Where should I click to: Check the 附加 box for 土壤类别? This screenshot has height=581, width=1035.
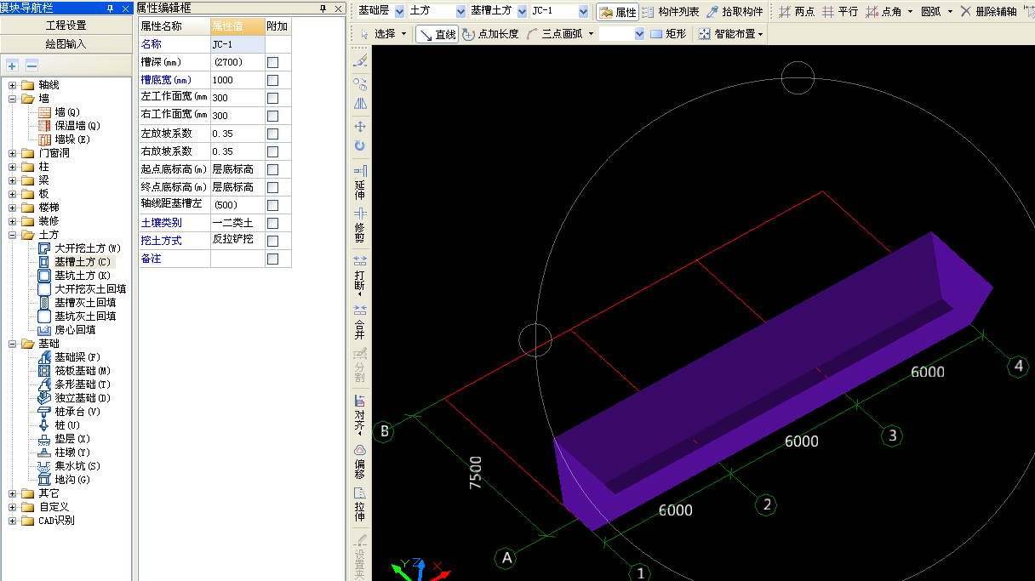(x=273, y=223)
